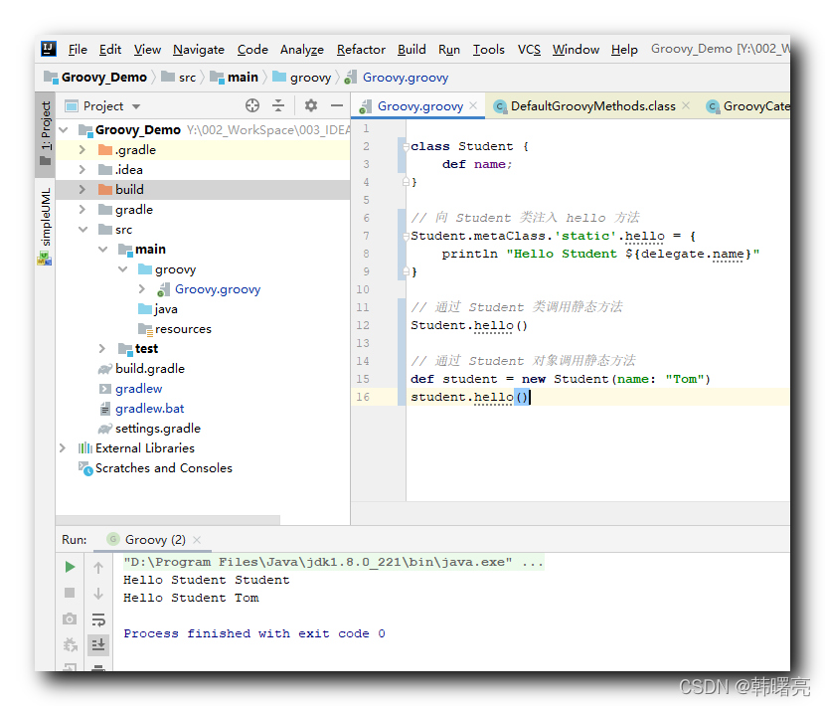Expand the .idea folder
Screen dimensions: 825x706
(82, 169)
